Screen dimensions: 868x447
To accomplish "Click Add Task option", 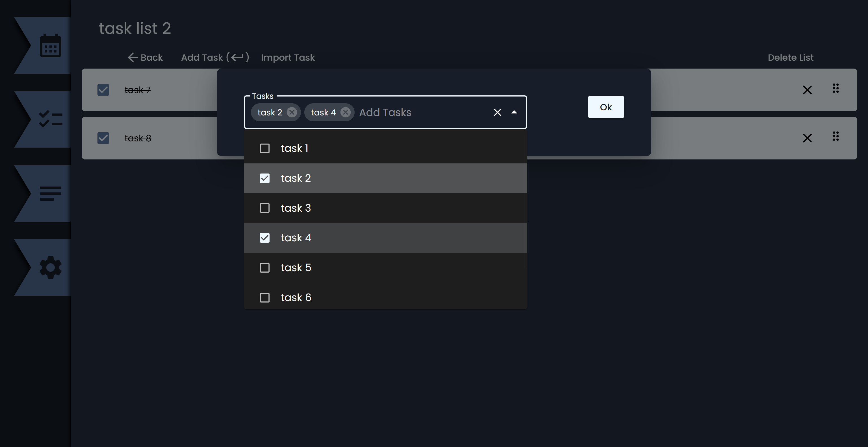I will pos(215,58).
